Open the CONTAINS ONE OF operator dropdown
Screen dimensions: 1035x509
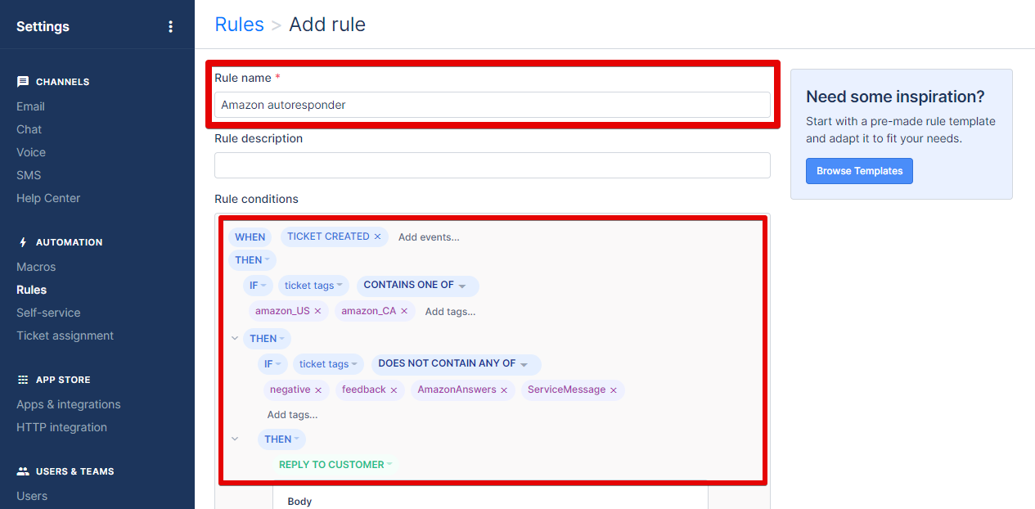tap(417, 286)
